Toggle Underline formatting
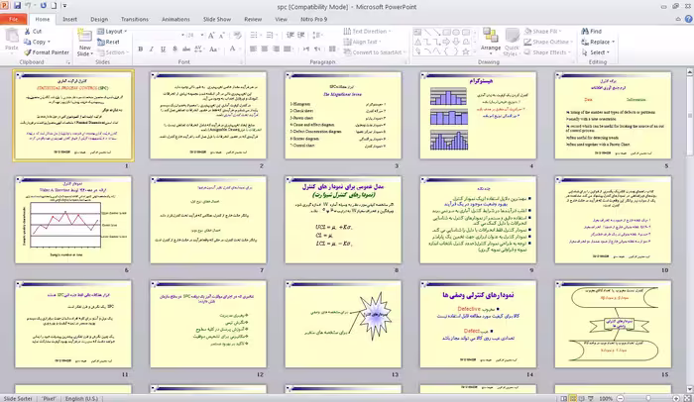Screen dimensions: 694x402 coord(163,50)
